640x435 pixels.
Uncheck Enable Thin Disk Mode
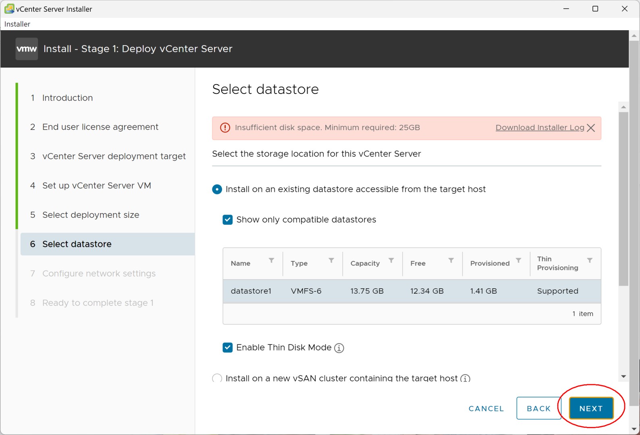228,347
